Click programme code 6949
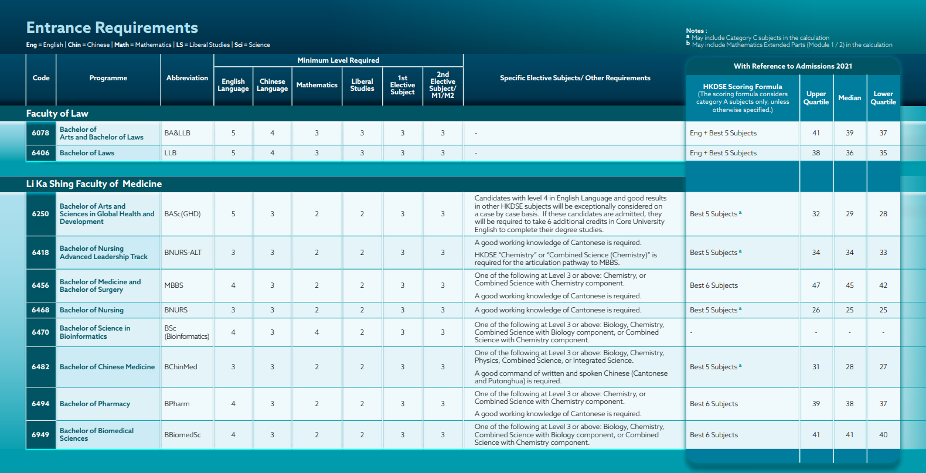The image size is (926, 473). [40, 435]
